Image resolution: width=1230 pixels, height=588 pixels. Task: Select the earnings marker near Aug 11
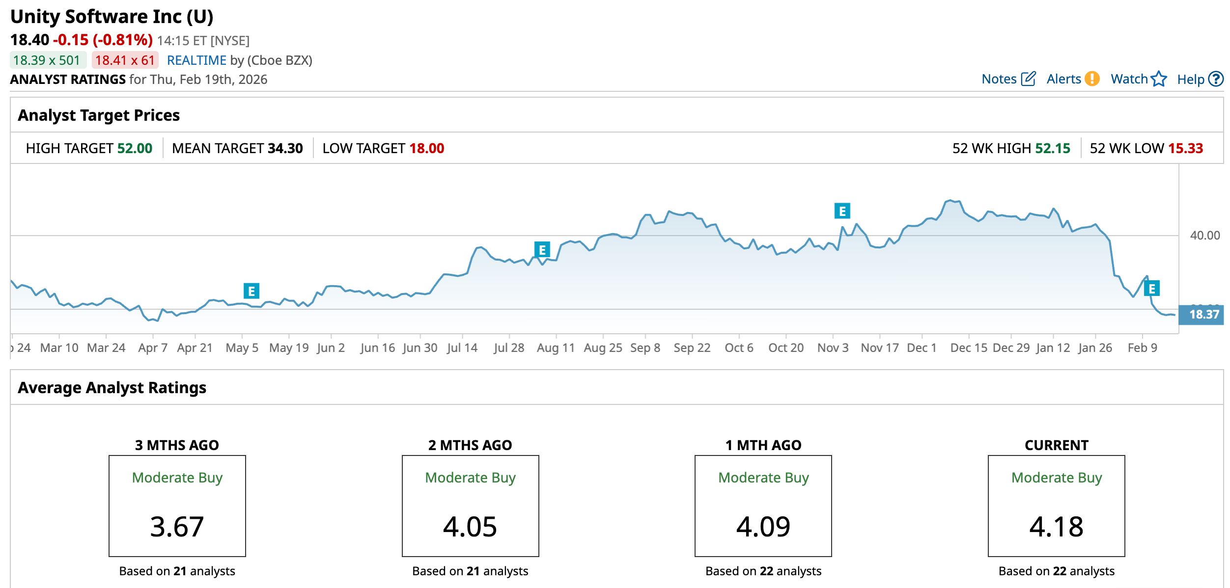[542, 250]
